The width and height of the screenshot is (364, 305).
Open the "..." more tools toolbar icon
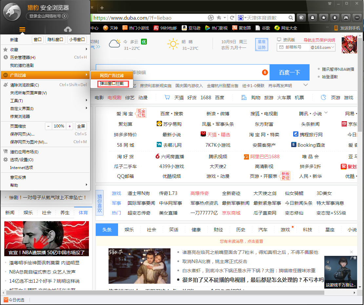coord(357,18)
